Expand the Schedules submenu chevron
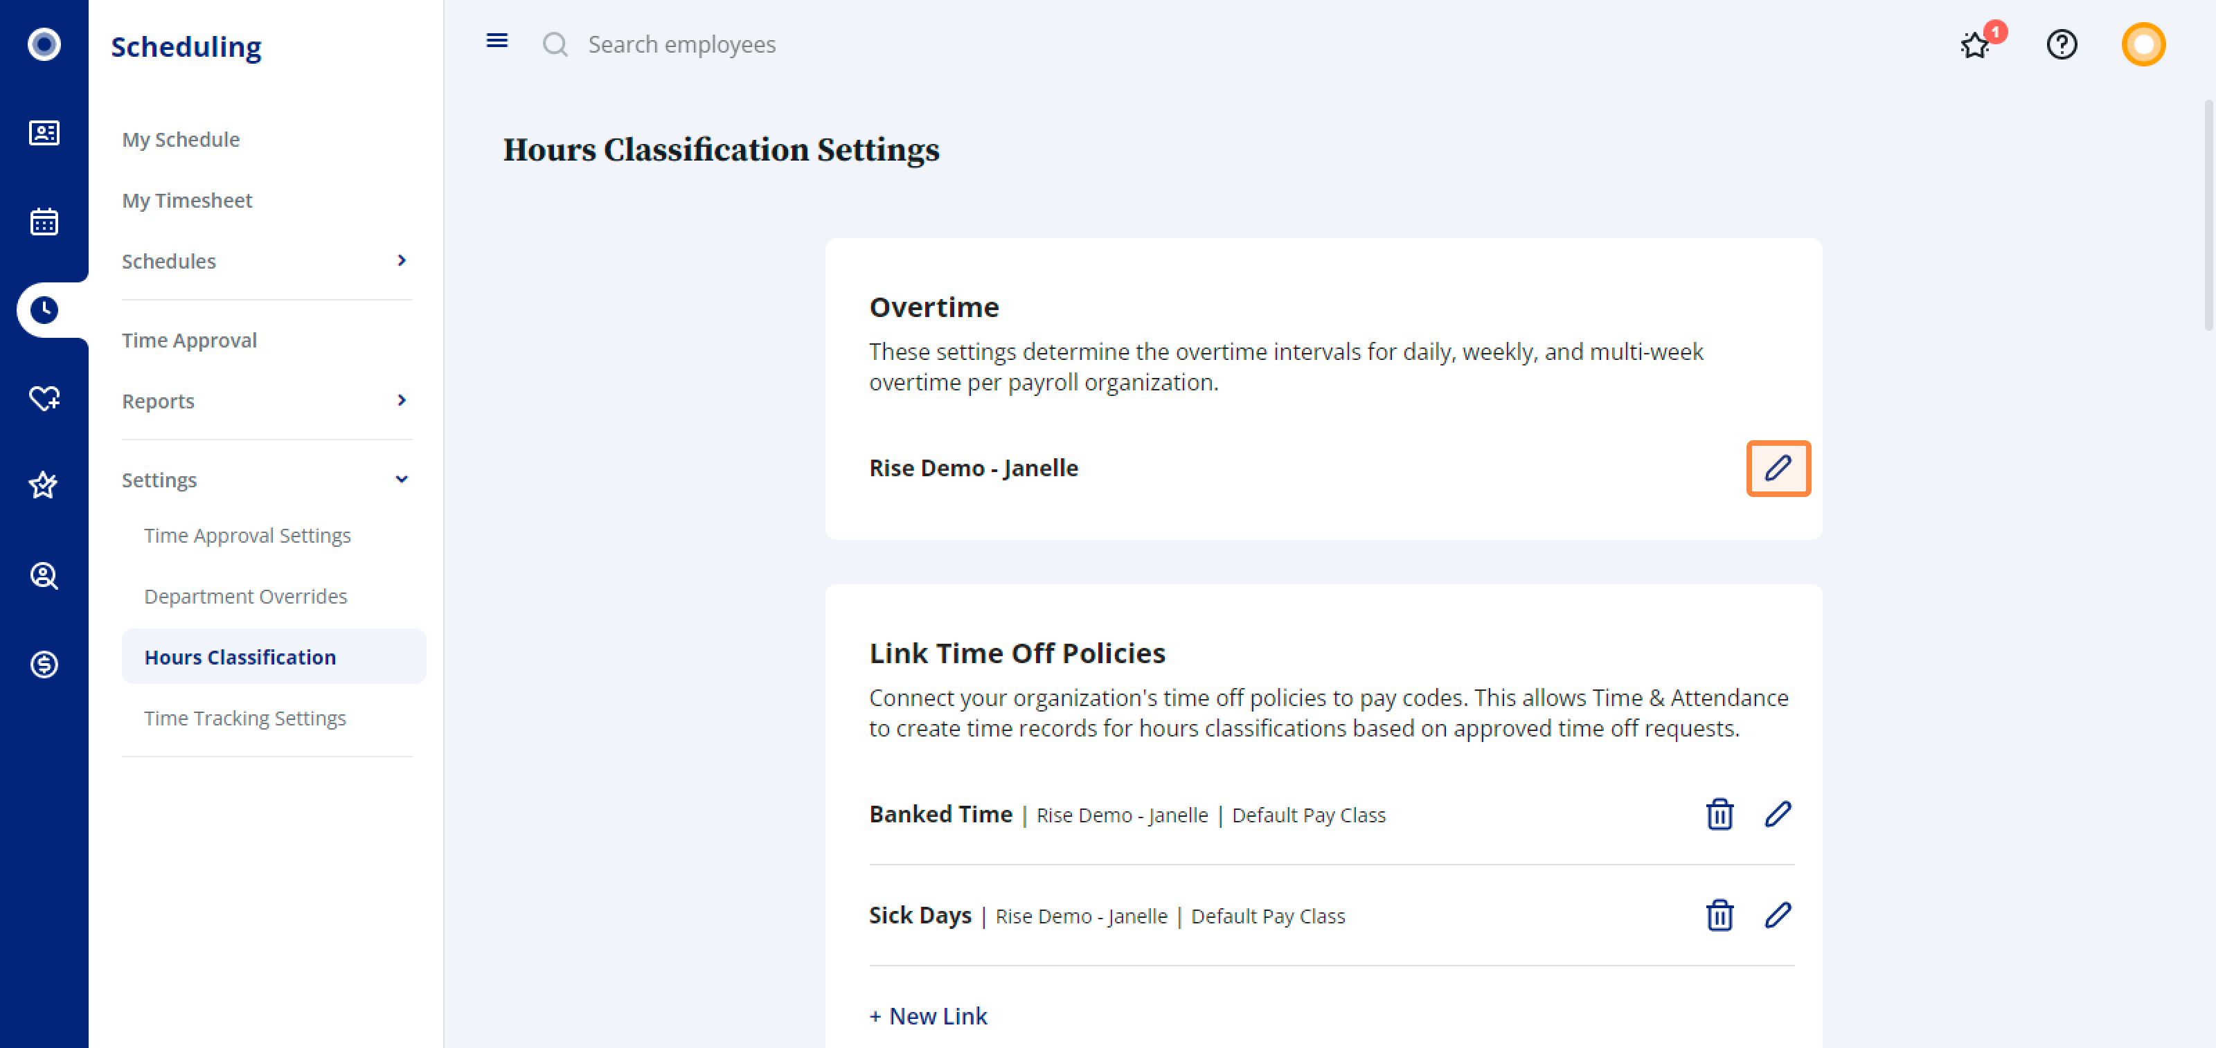The image size is (2216, 1048). 402,260
